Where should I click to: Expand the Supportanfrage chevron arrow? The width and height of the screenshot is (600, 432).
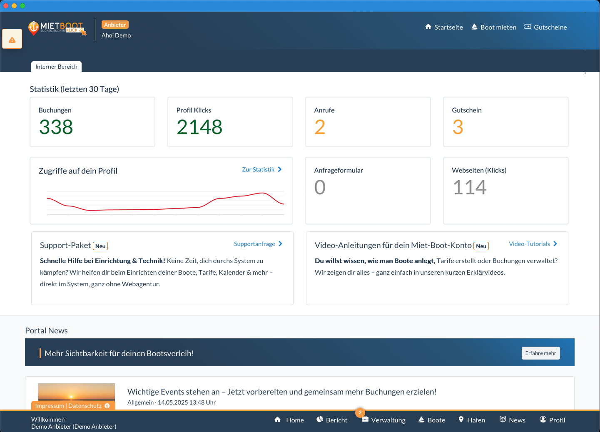pos(280,244)
